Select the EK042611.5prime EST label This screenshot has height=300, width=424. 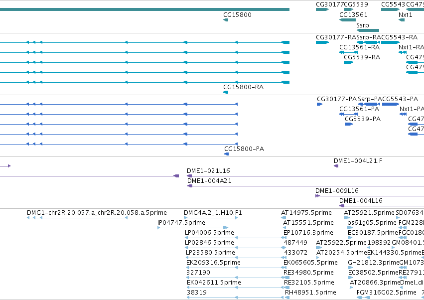coord(214,283)
